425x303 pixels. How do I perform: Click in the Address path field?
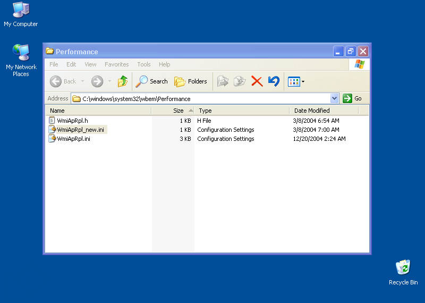205,98
